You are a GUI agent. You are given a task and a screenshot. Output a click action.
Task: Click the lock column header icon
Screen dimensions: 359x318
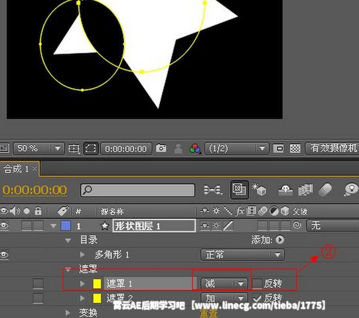click(x=38, y=210)
